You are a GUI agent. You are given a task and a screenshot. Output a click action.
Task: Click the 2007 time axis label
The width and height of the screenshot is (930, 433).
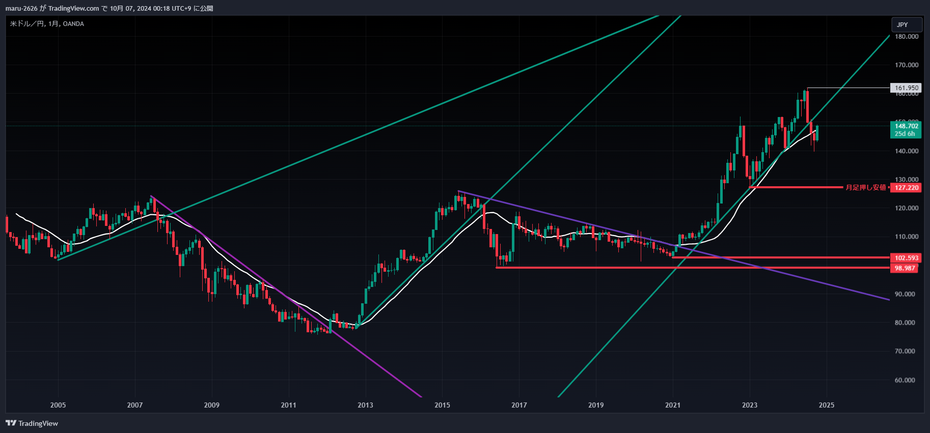135,405
